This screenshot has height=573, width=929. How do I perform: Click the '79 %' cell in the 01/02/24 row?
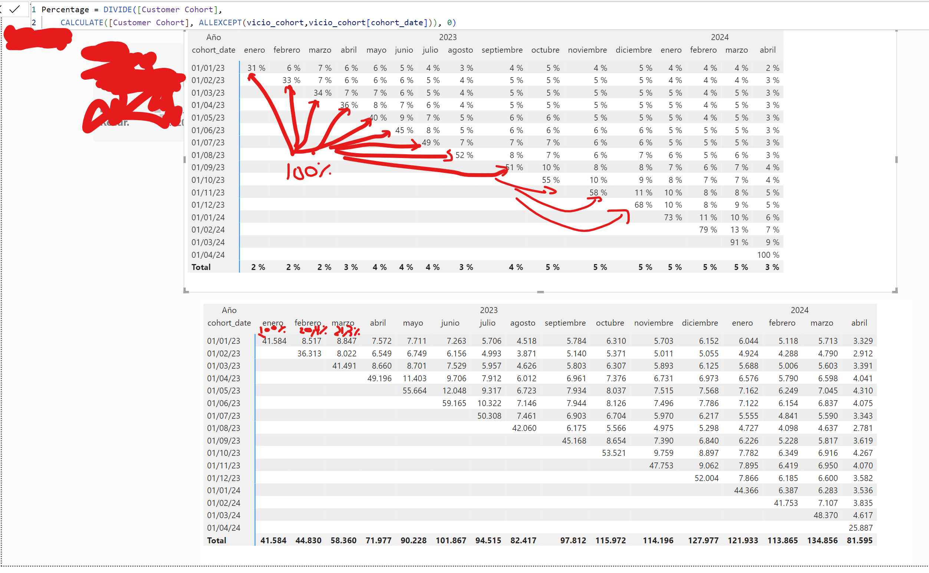708,230
